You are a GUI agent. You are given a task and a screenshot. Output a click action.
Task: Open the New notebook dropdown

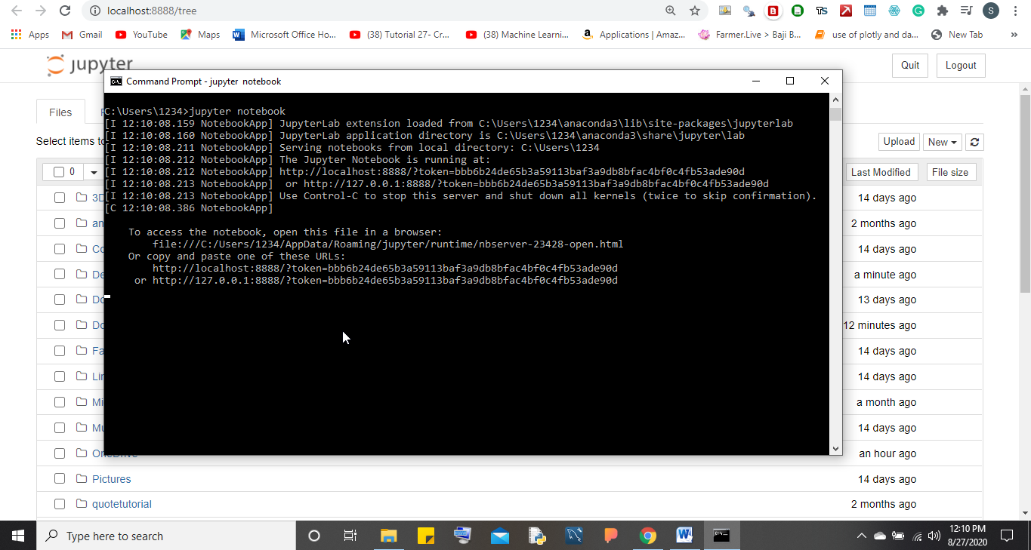coord(942,142)
